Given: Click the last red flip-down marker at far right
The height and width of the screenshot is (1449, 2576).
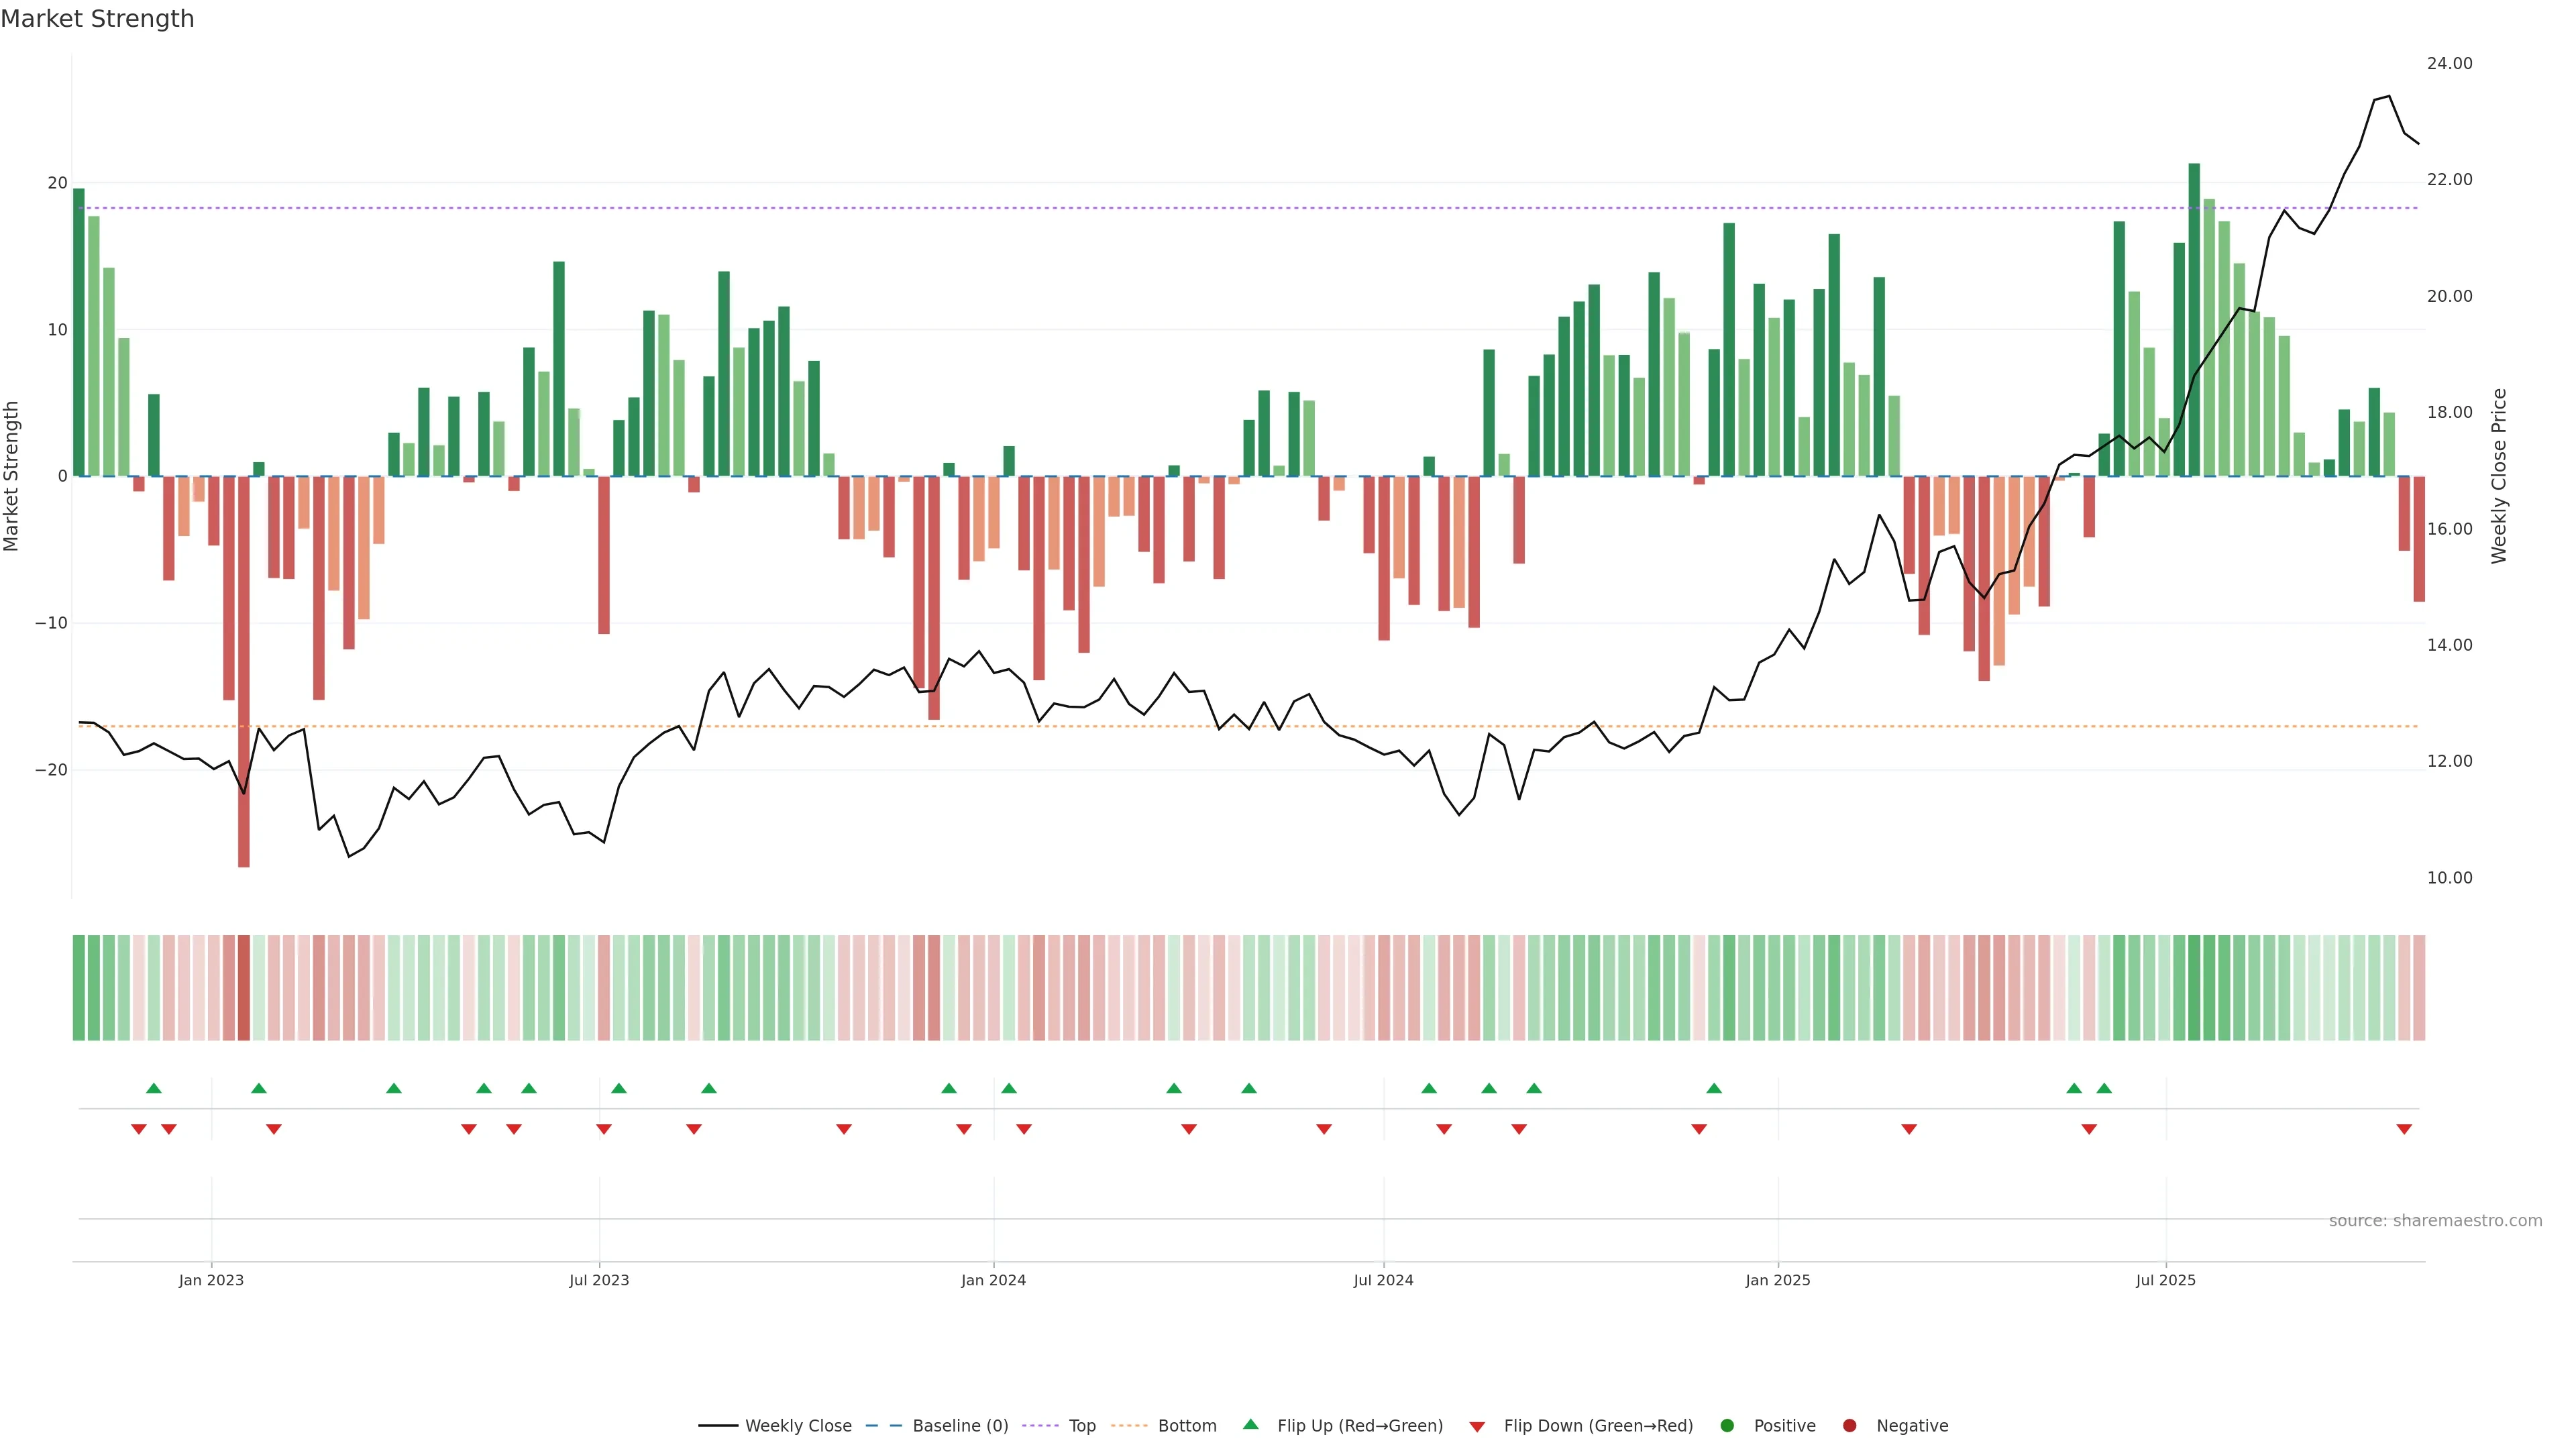Looking at the screenshot, I should pos(2404,1129).
